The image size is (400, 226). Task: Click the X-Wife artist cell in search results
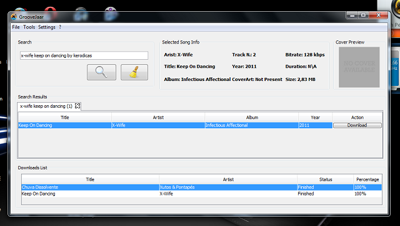158,125
